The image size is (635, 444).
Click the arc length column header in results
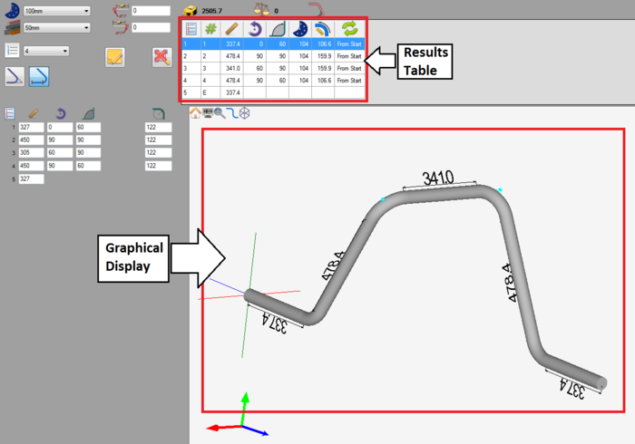click(x=323, y=29)
